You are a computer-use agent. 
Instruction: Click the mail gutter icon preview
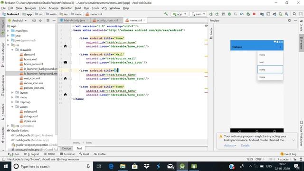66,62
